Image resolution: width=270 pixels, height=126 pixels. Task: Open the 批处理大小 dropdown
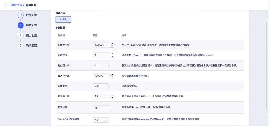click(x=101, y=65)
